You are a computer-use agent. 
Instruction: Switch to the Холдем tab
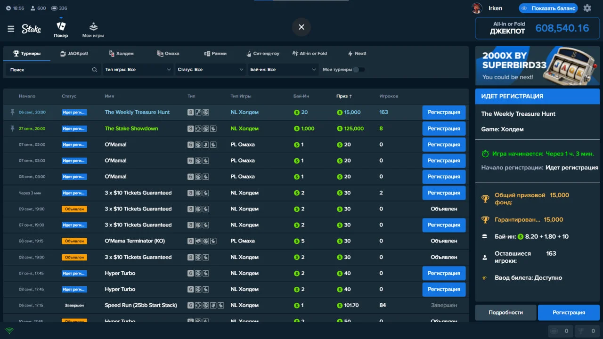click(121, 54)
